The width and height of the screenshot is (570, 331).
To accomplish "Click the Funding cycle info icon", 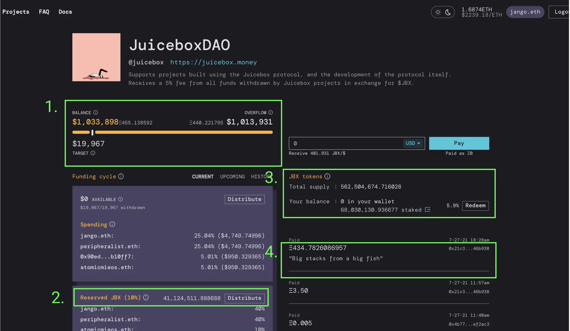I will (x=121, y=176).
